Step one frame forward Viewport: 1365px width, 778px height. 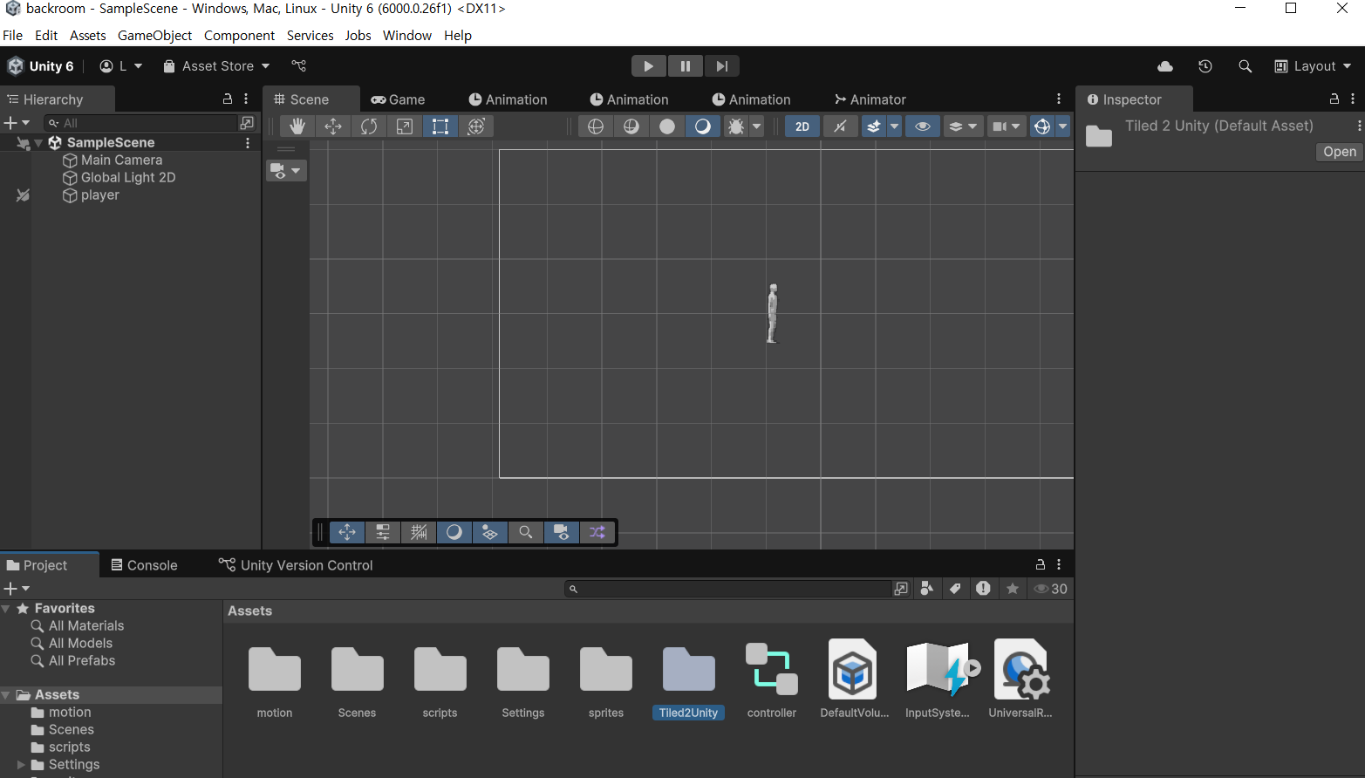point(722,66)
